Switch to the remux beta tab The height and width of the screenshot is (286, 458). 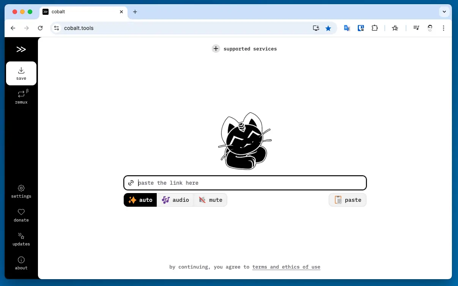click(x=21, y=97)
